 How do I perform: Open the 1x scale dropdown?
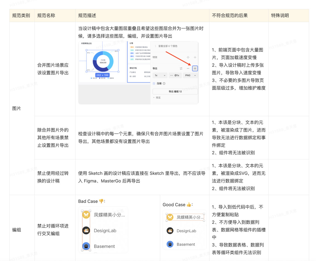click(x=159, y=75)
